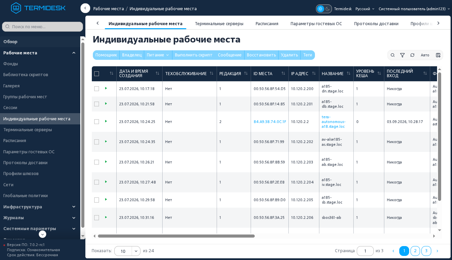The height and width of the screenshot is (260, 452).
Task: Click the filter funnel icon
Action: point(402,55)
